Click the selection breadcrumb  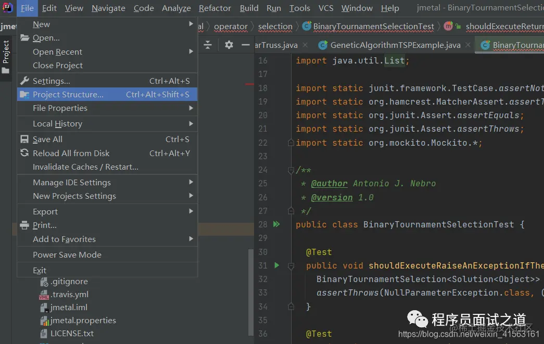pos(275,27)
